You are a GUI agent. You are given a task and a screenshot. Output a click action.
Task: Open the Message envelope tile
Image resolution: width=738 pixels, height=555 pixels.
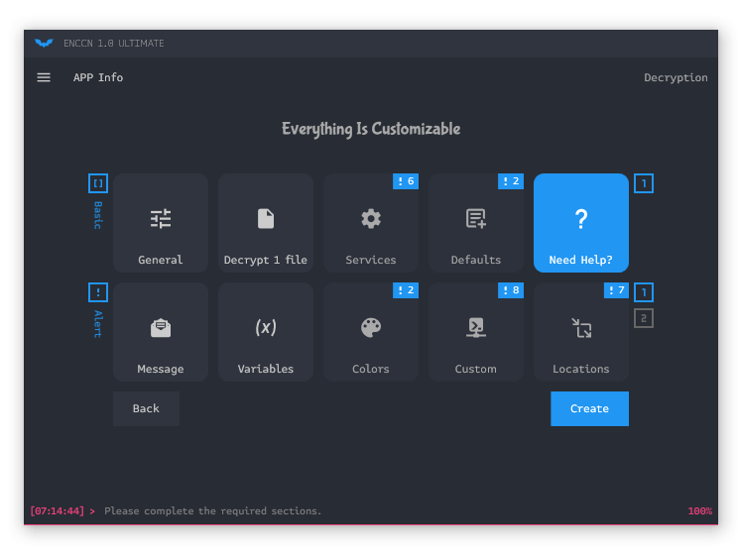point(161,332)
